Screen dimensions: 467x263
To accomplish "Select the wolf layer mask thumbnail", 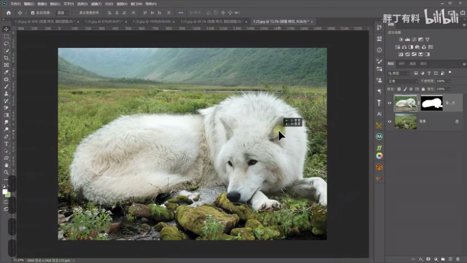I will tap(432, 103).
